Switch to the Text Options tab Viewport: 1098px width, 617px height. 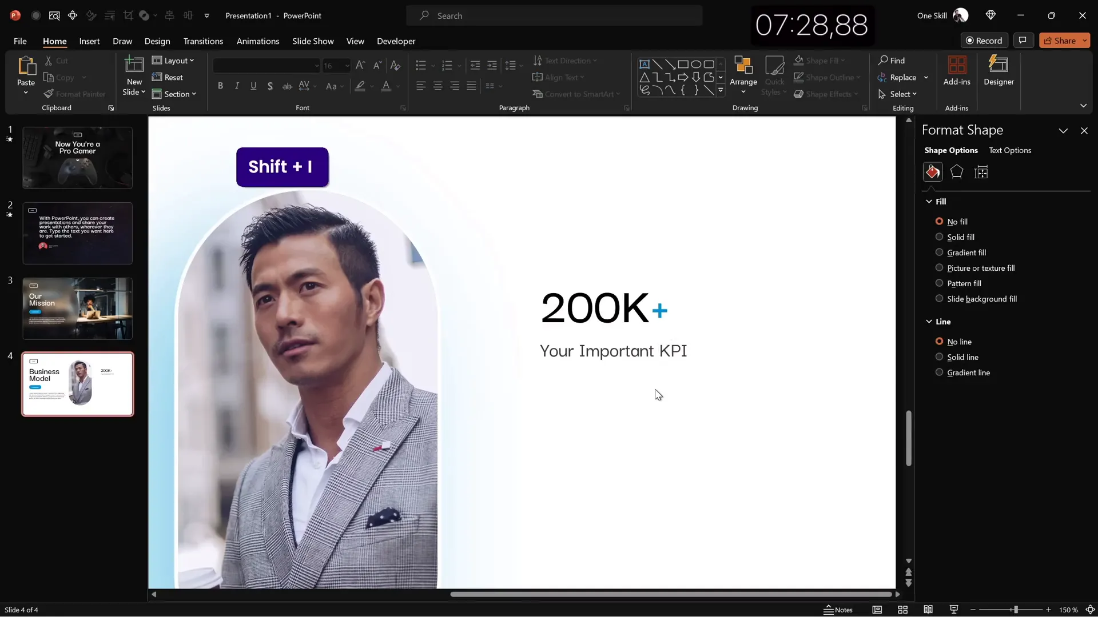(1010, 150)
